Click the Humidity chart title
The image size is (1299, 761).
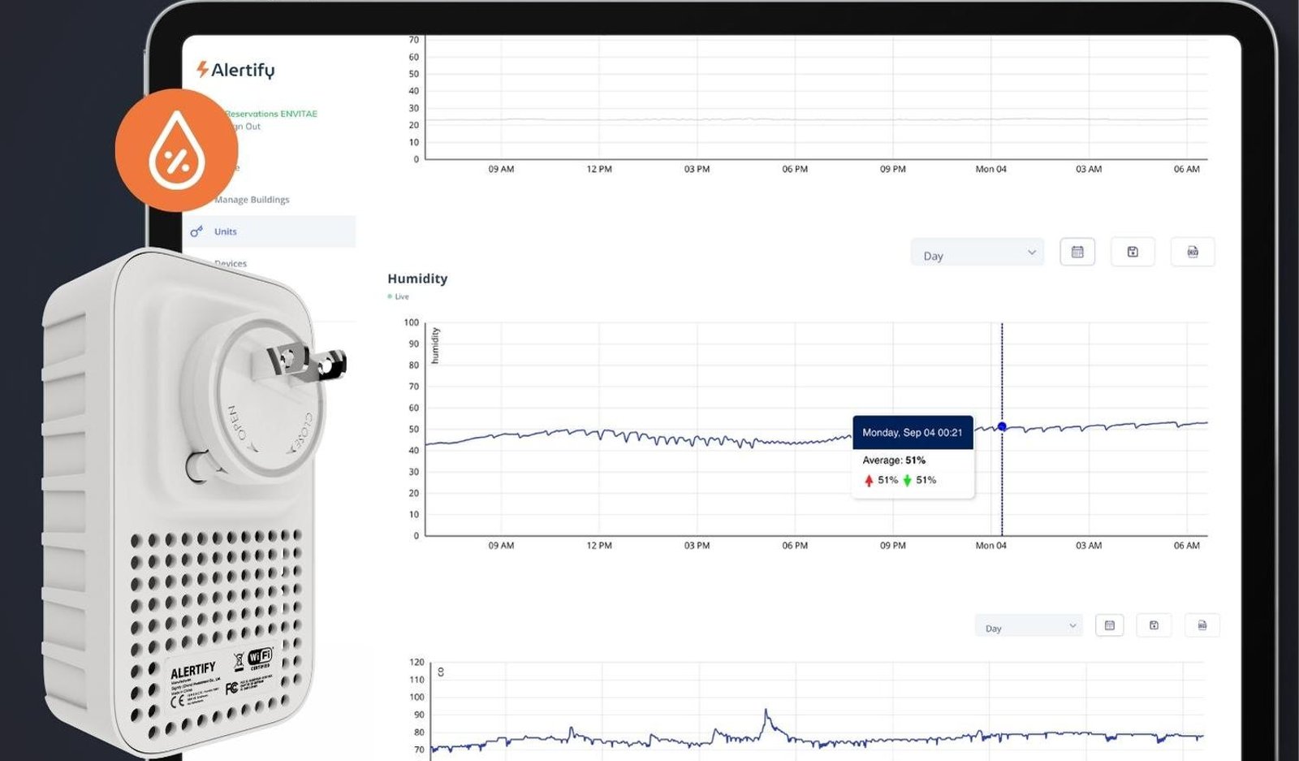tap(417, 279)
